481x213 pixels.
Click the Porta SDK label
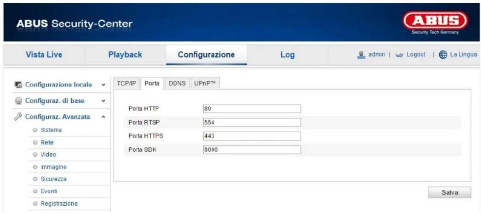click(143, 150)
